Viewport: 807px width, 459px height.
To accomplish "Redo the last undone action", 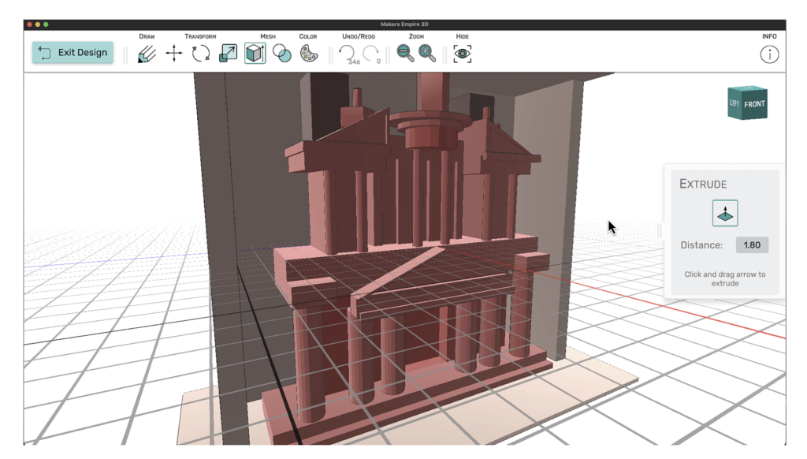I will tap(371, 54).
